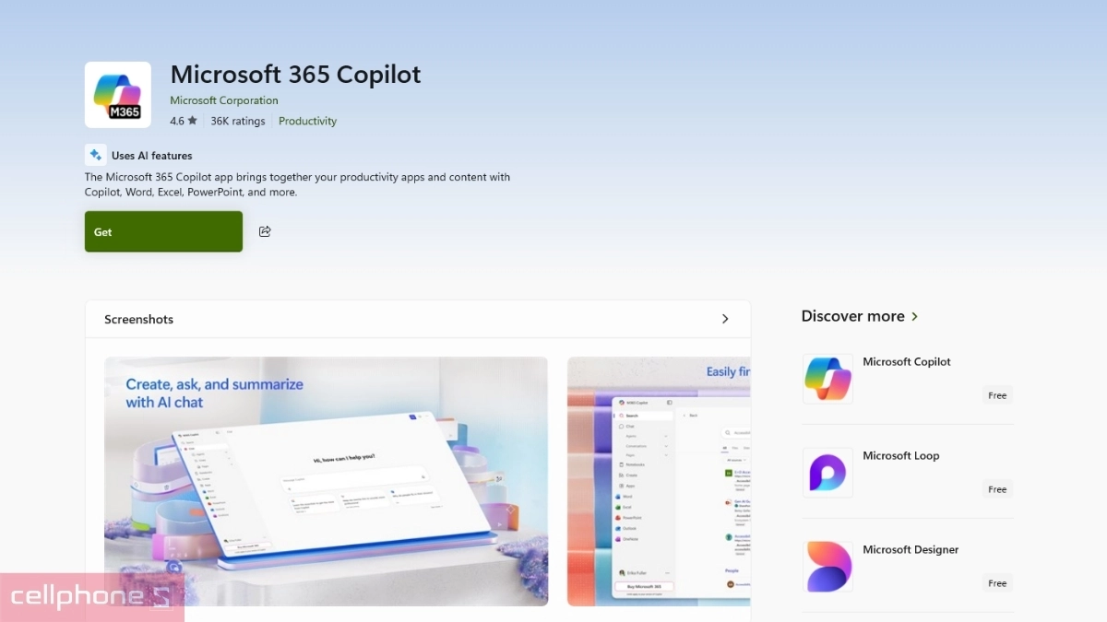
Task: Open the Productivity category link
Action: click(307, 121)
